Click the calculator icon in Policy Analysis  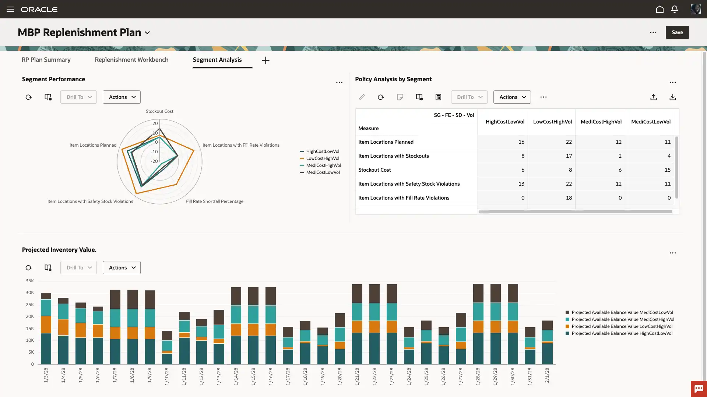click(438, 97)
